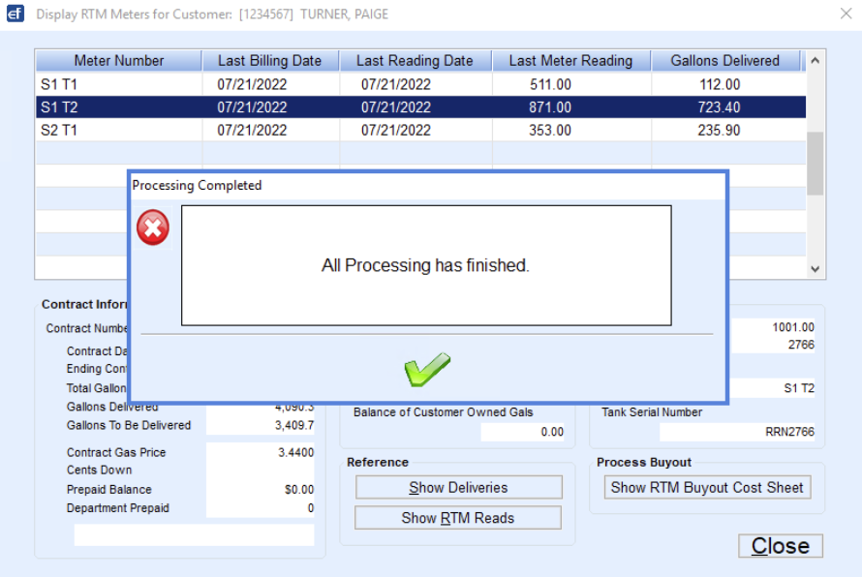Open the Show Deliveries list

coord(457,487)
